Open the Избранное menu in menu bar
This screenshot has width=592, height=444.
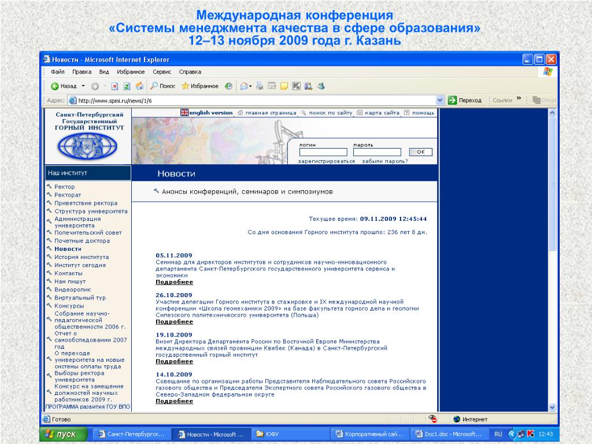click(x=131, y=72)
